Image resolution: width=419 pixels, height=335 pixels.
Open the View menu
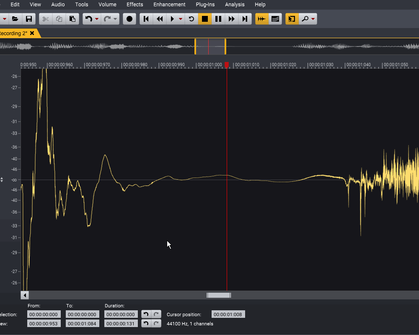tap(35, 5)
